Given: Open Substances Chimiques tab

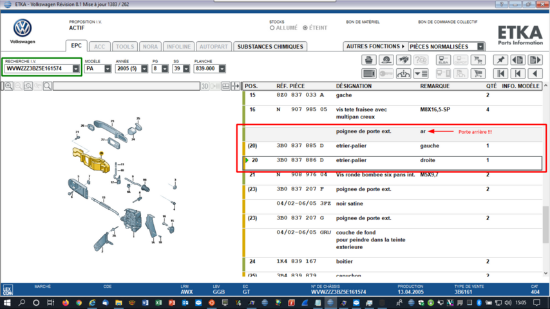Looking at the screenshot, I should (270, 46).
